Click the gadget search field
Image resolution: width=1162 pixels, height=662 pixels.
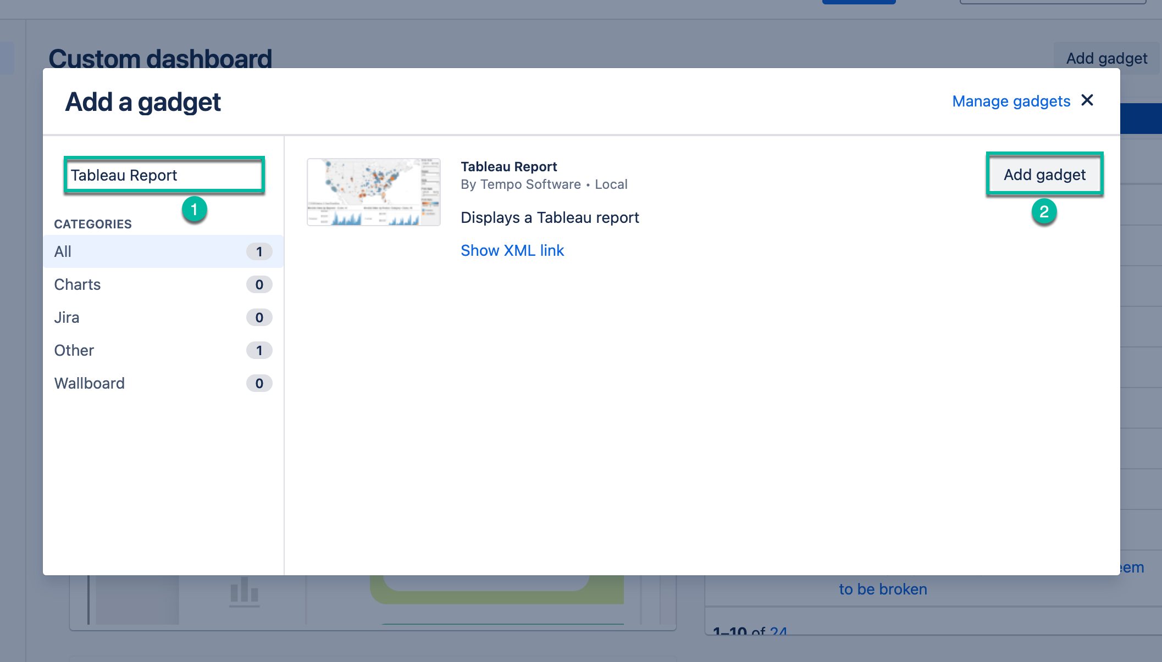(x=164, y=176)
